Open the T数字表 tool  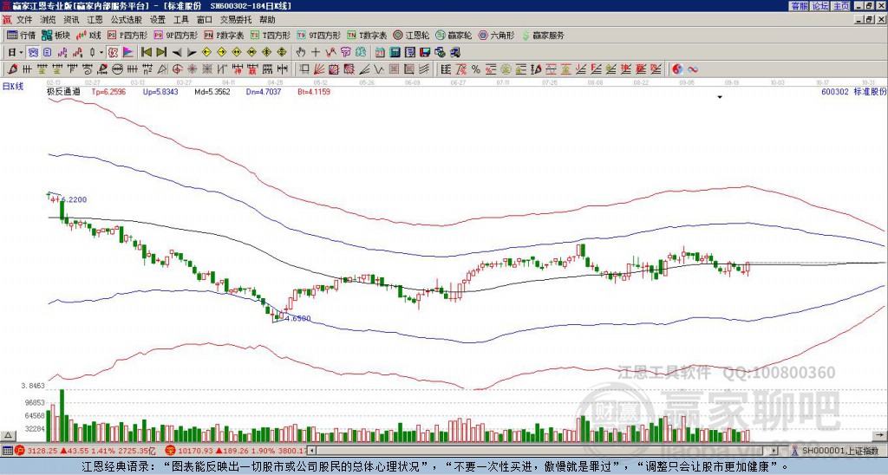[367, 35]
